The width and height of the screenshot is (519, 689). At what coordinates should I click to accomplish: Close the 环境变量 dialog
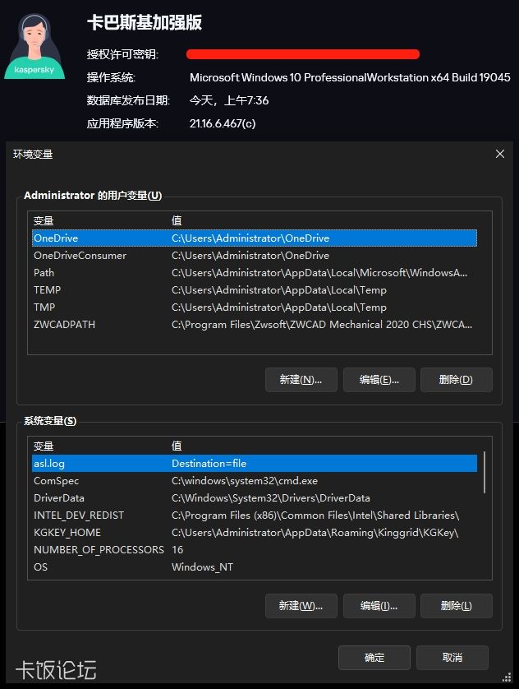[x=500, y=154]
